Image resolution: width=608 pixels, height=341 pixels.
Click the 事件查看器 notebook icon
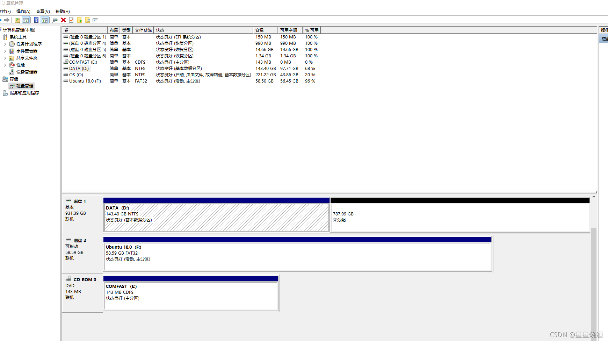pyautogui.click(x=12, y=51)
